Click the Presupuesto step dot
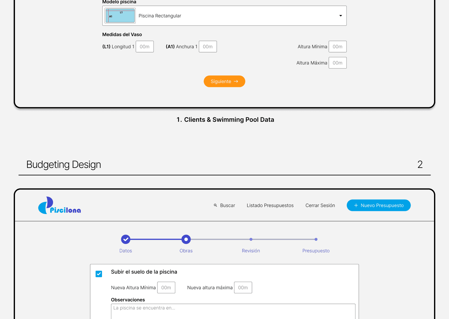This screenshot has height=319, width=449. pyautogui.click(x=316, y=239)
